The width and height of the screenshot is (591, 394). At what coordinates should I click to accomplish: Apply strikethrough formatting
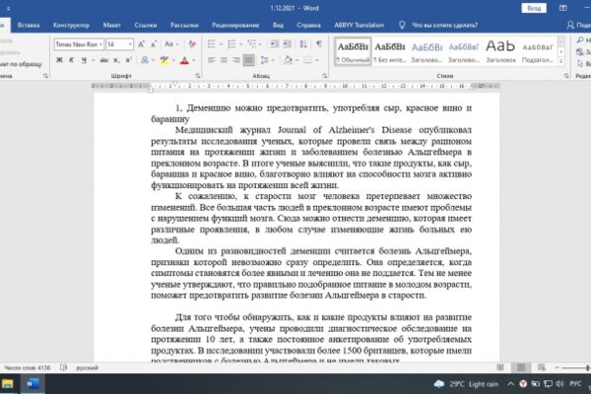point(104,60)
